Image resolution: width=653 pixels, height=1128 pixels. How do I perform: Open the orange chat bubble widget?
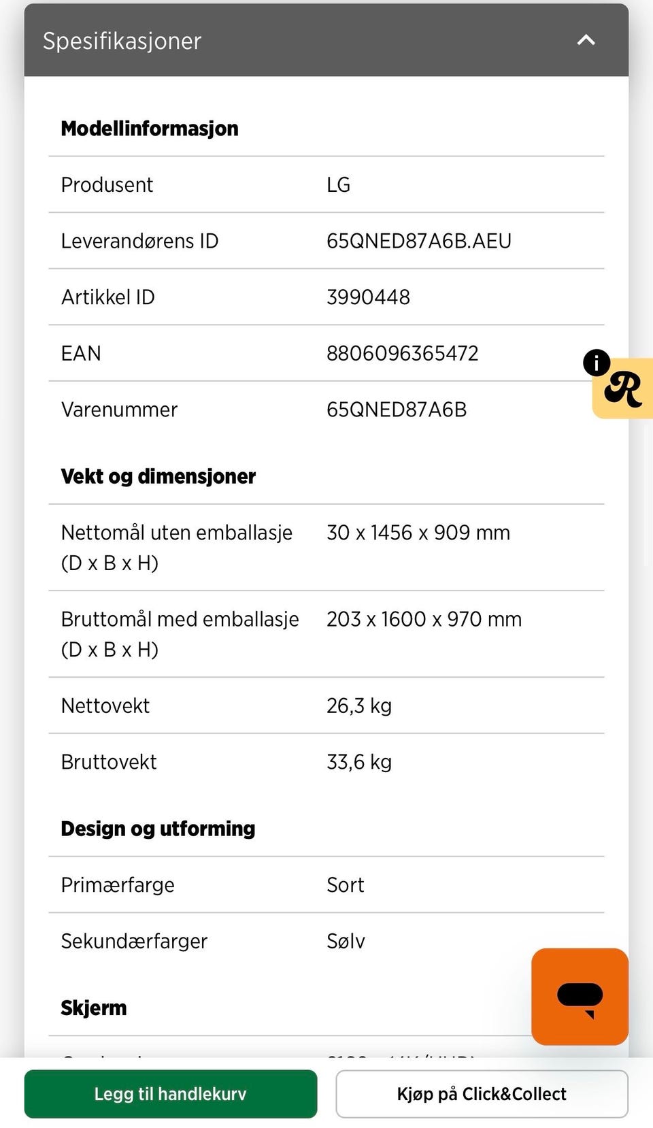[x=580, y=997]
